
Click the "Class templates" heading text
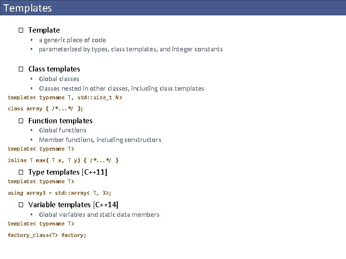click(x=54, y=69)
